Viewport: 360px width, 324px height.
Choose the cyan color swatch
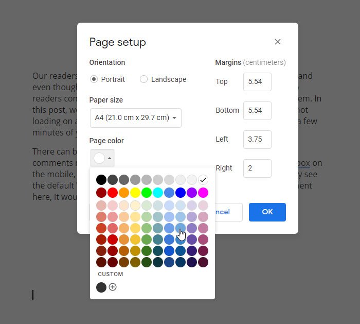pyautogui.click(x=158, y=193)
